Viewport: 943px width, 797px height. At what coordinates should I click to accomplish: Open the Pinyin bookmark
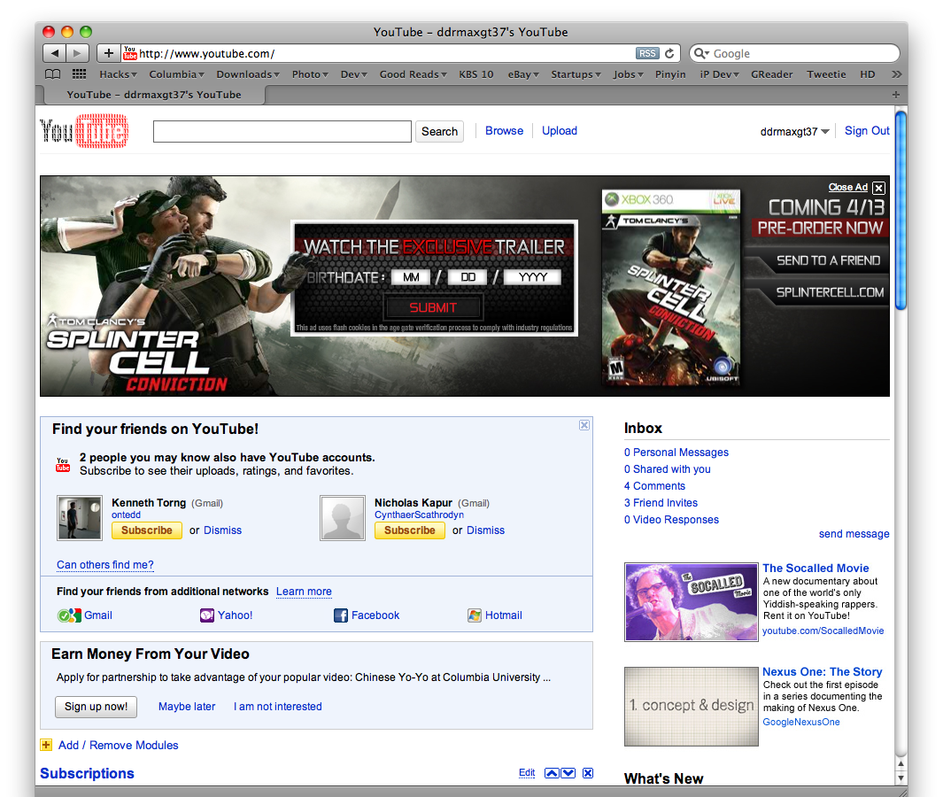(x=670, y=74)
